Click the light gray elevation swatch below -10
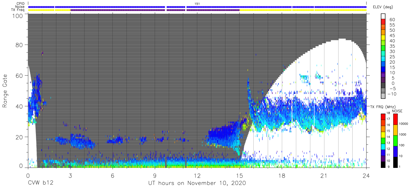 click(383, 96)
